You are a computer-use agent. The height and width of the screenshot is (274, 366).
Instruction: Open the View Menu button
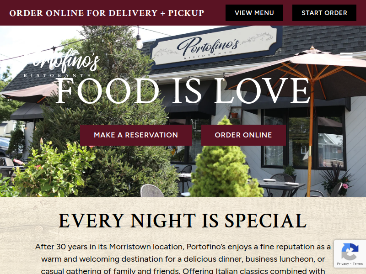click(254, 13)
